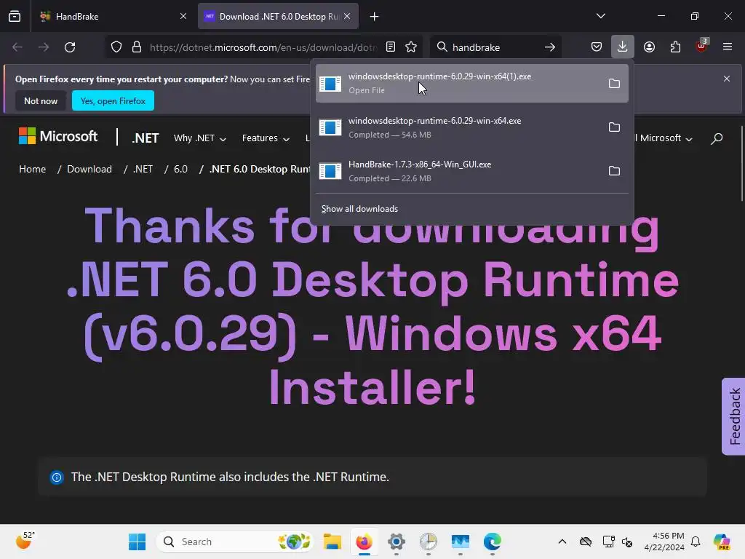Run the handbrake search with arrow
The width and height of the screenshot is (745, 559).
tap(550, 47)
